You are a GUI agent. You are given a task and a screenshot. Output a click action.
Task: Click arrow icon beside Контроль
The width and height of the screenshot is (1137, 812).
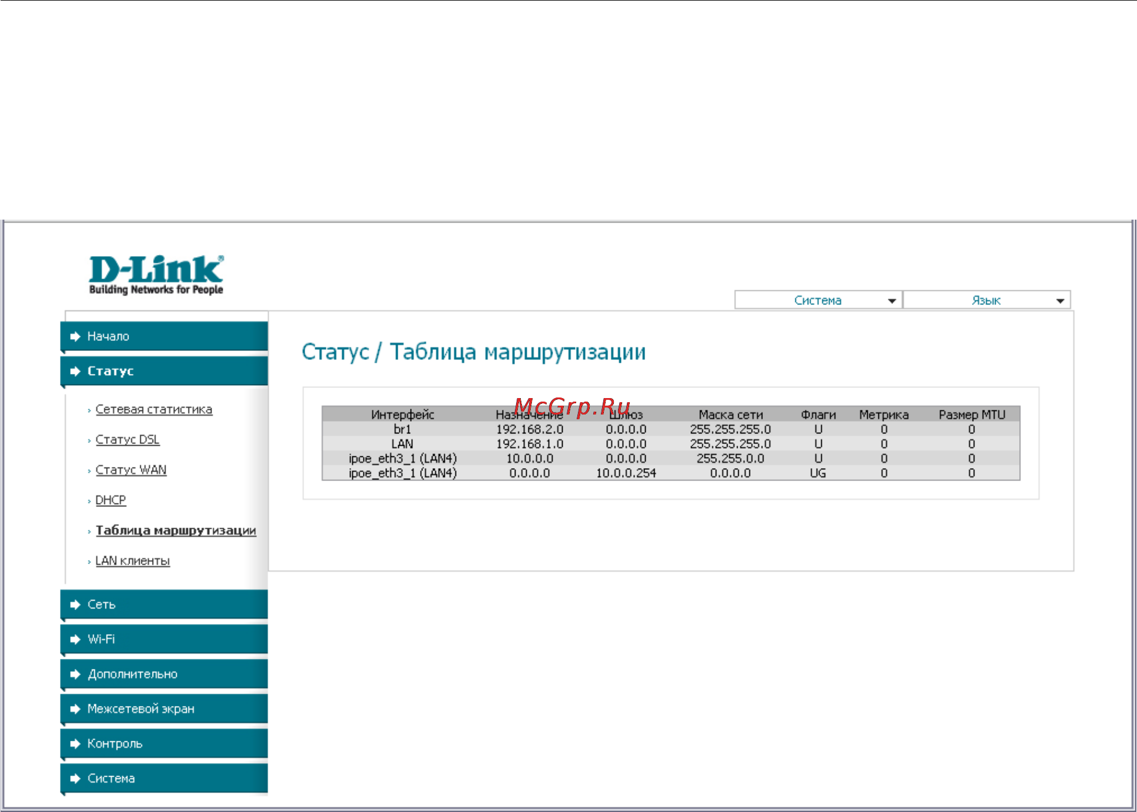click(75, 744)
